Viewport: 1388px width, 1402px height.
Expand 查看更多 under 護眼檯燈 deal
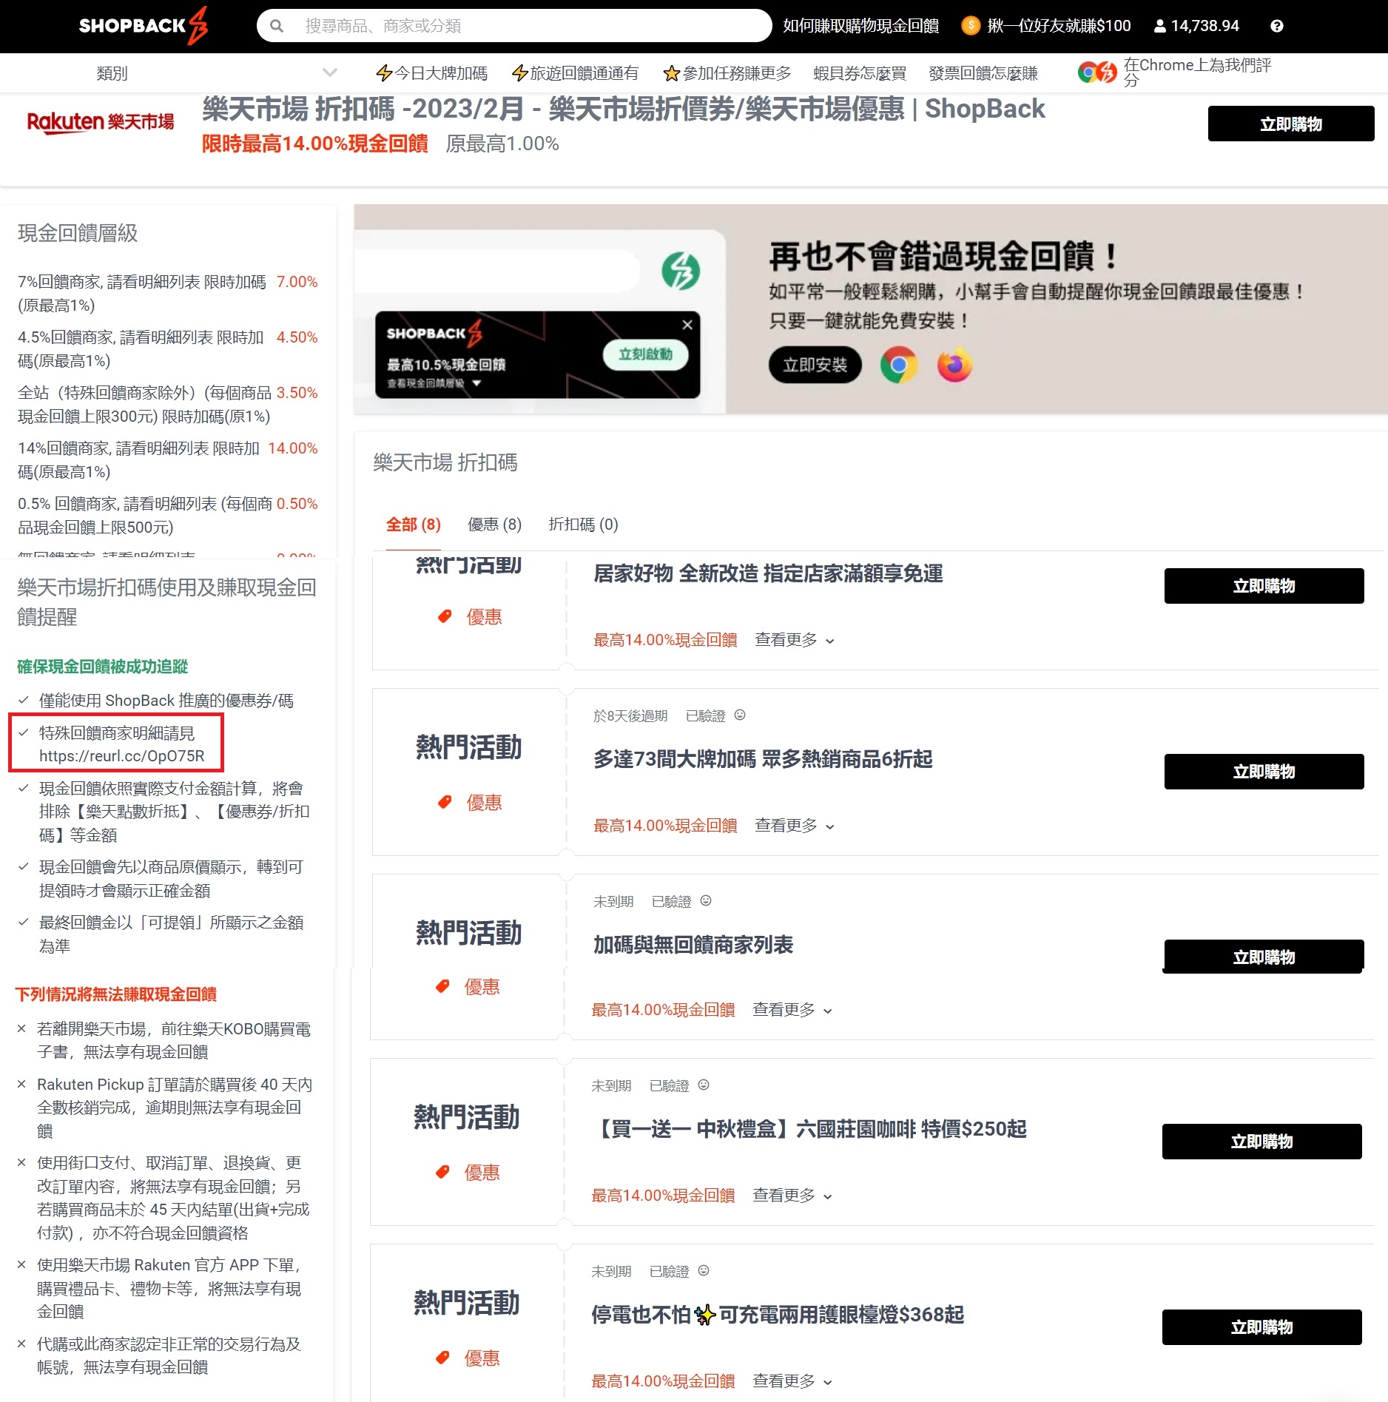tap(792, 1381)
